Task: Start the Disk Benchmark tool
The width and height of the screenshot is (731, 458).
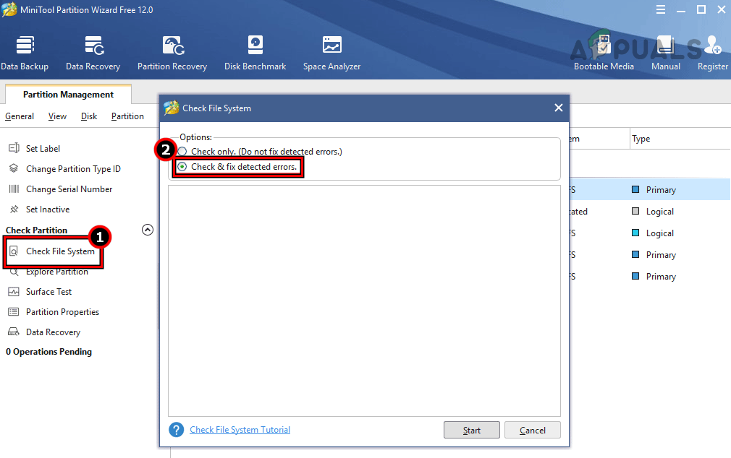Action: tap(255, 51)
